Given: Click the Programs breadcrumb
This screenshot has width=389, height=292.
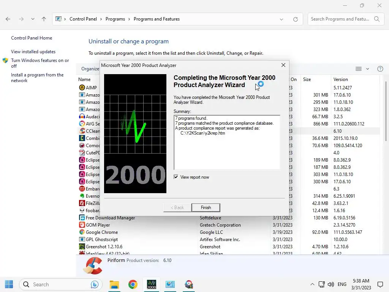Looking at the screenshot, I should pos(115,19).
